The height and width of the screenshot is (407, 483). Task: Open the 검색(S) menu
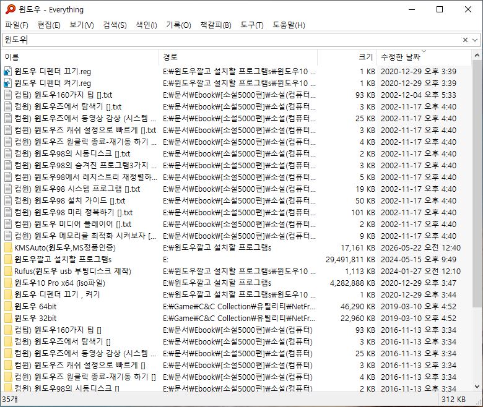coord(115,25)
